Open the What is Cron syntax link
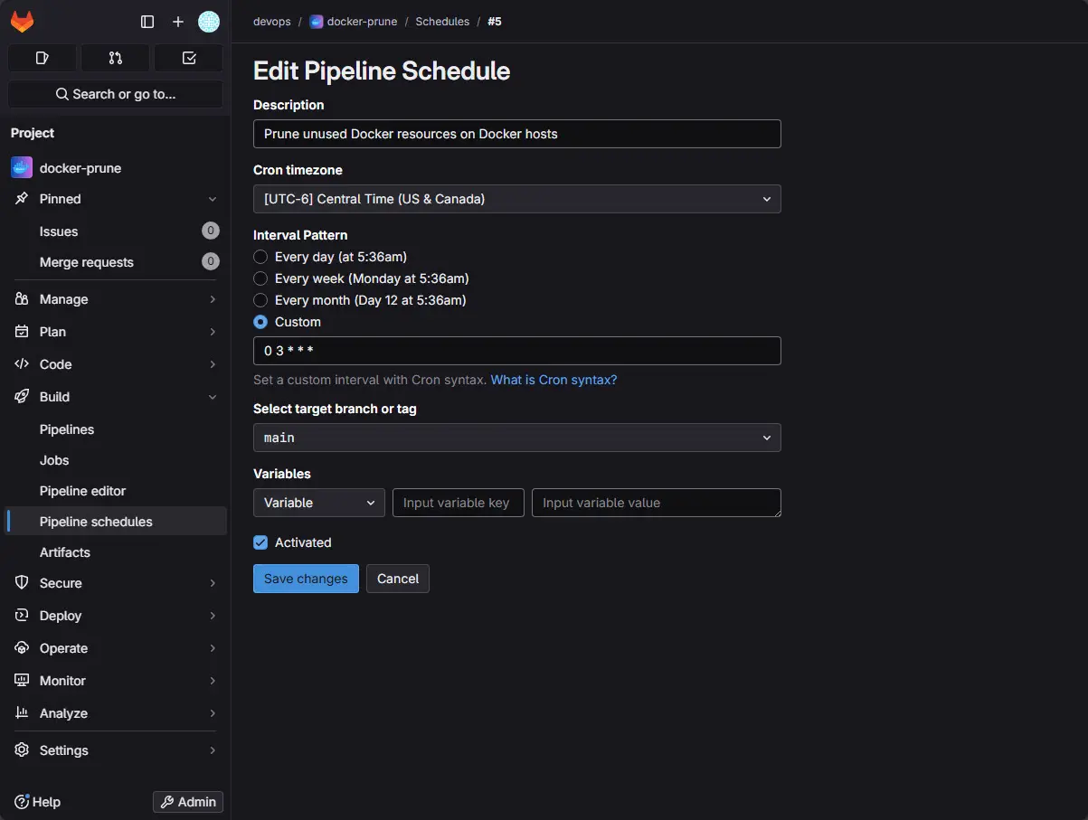This screenshot has width=1088, height=820. [553, 380]
